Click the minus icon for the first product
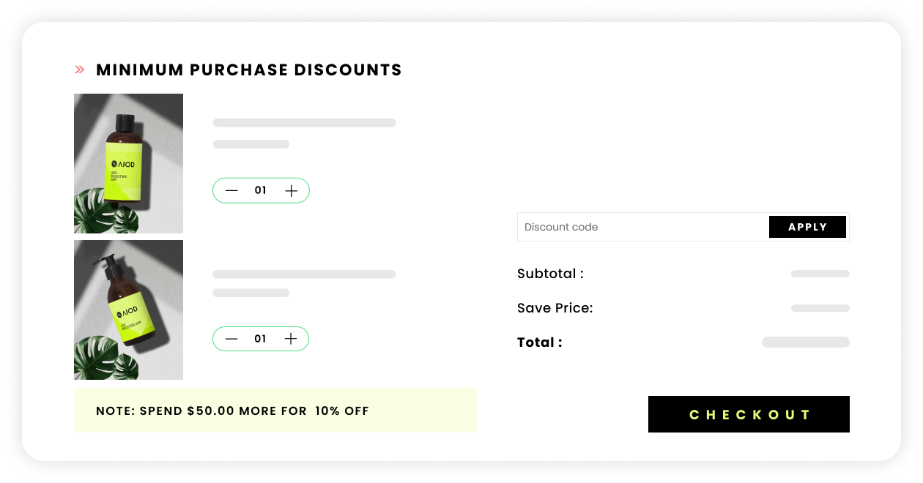 tap(231, 190)
